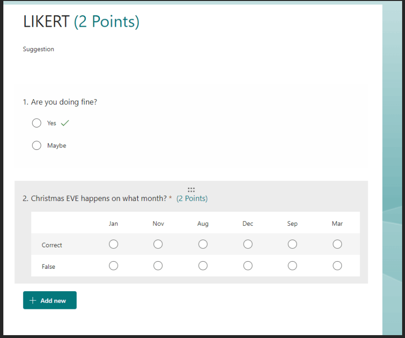The height and width of the screenshot is (338, 405).
Task: Click the plus icon in Add new button
Action: click(x=33, y=300)
